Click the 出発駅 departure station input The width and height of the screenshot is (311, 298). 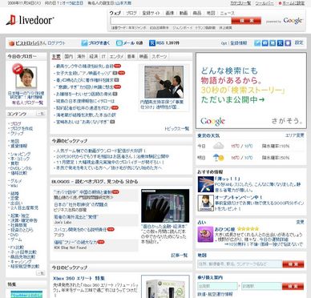pos(217,286)
